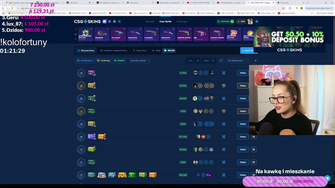Open the Sklep tab
335x188 pixels.
point(156,50)
